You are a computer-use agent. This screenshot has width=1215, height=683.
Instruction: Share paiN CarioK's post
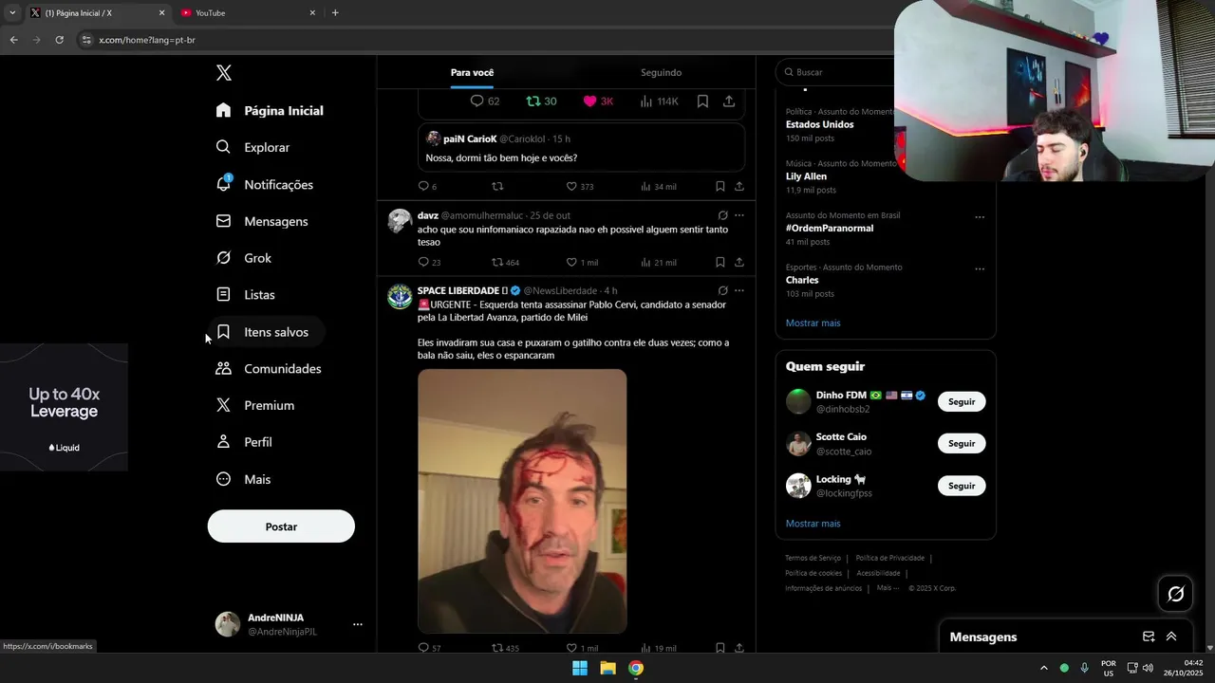pyautogui.click(x=738, y=187)
